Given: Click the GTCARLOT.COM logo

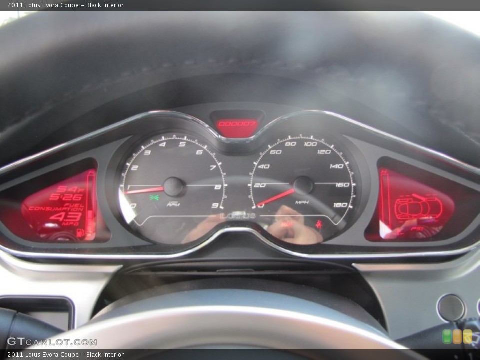Looking at the screenshot, I should (x=52, y=341).
